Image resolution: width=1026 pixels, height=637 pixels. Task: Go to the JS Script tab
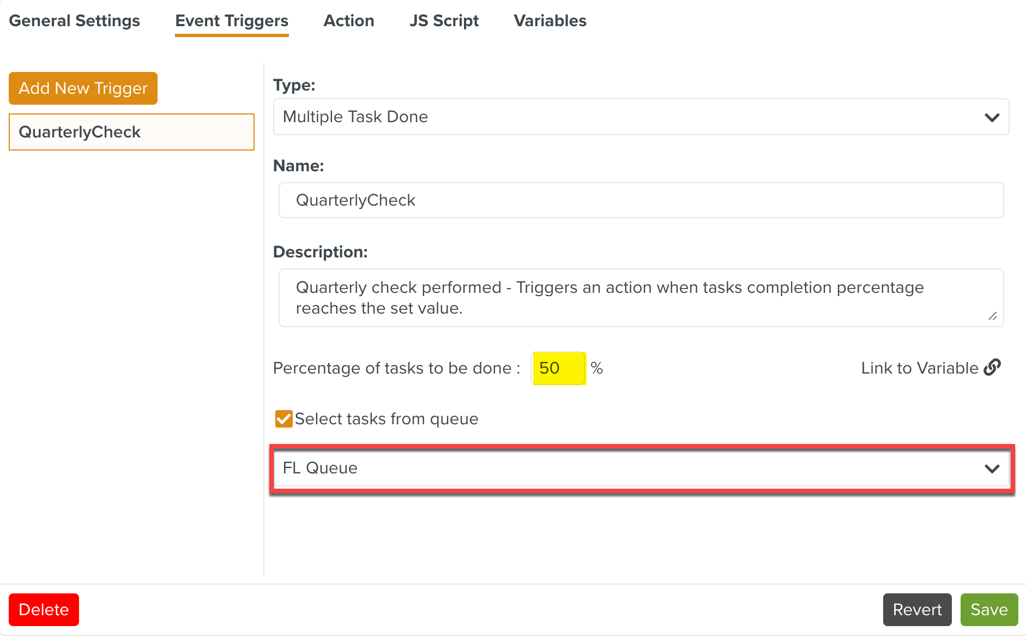[444, 21]
